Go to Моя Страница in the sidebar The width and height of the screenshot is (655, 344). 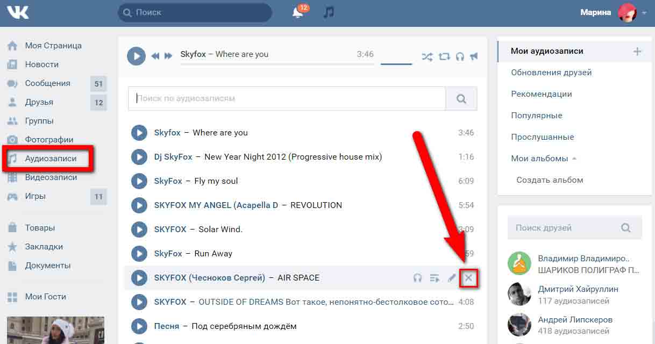[53, 46]
